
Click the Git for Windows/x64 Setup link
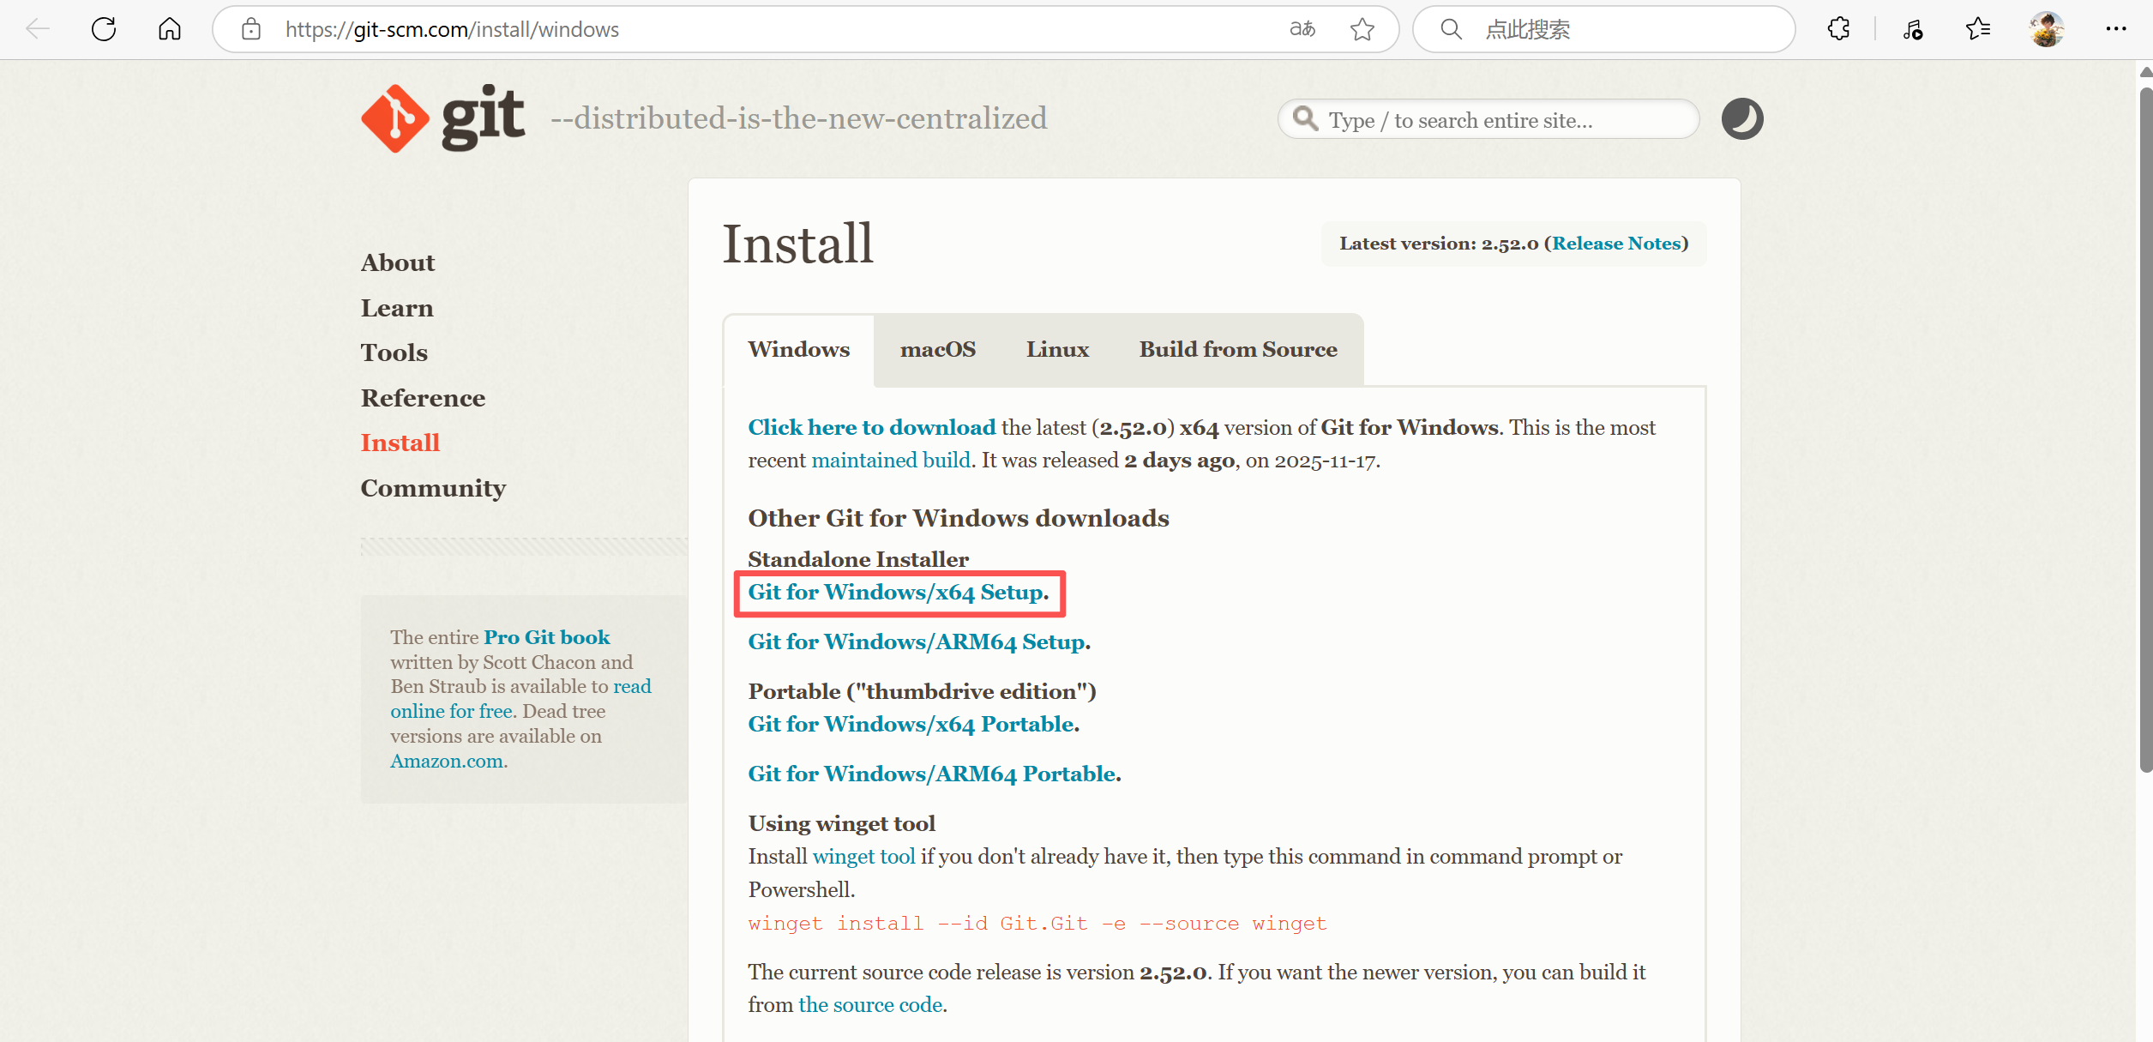click(896, 593)
